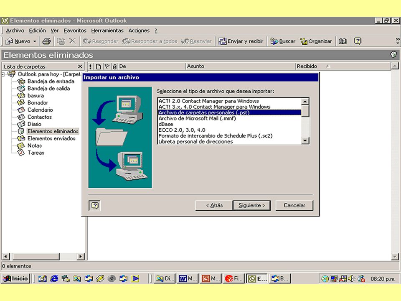
Task: Open the Ver menu
Action: [x=54, y=31]
